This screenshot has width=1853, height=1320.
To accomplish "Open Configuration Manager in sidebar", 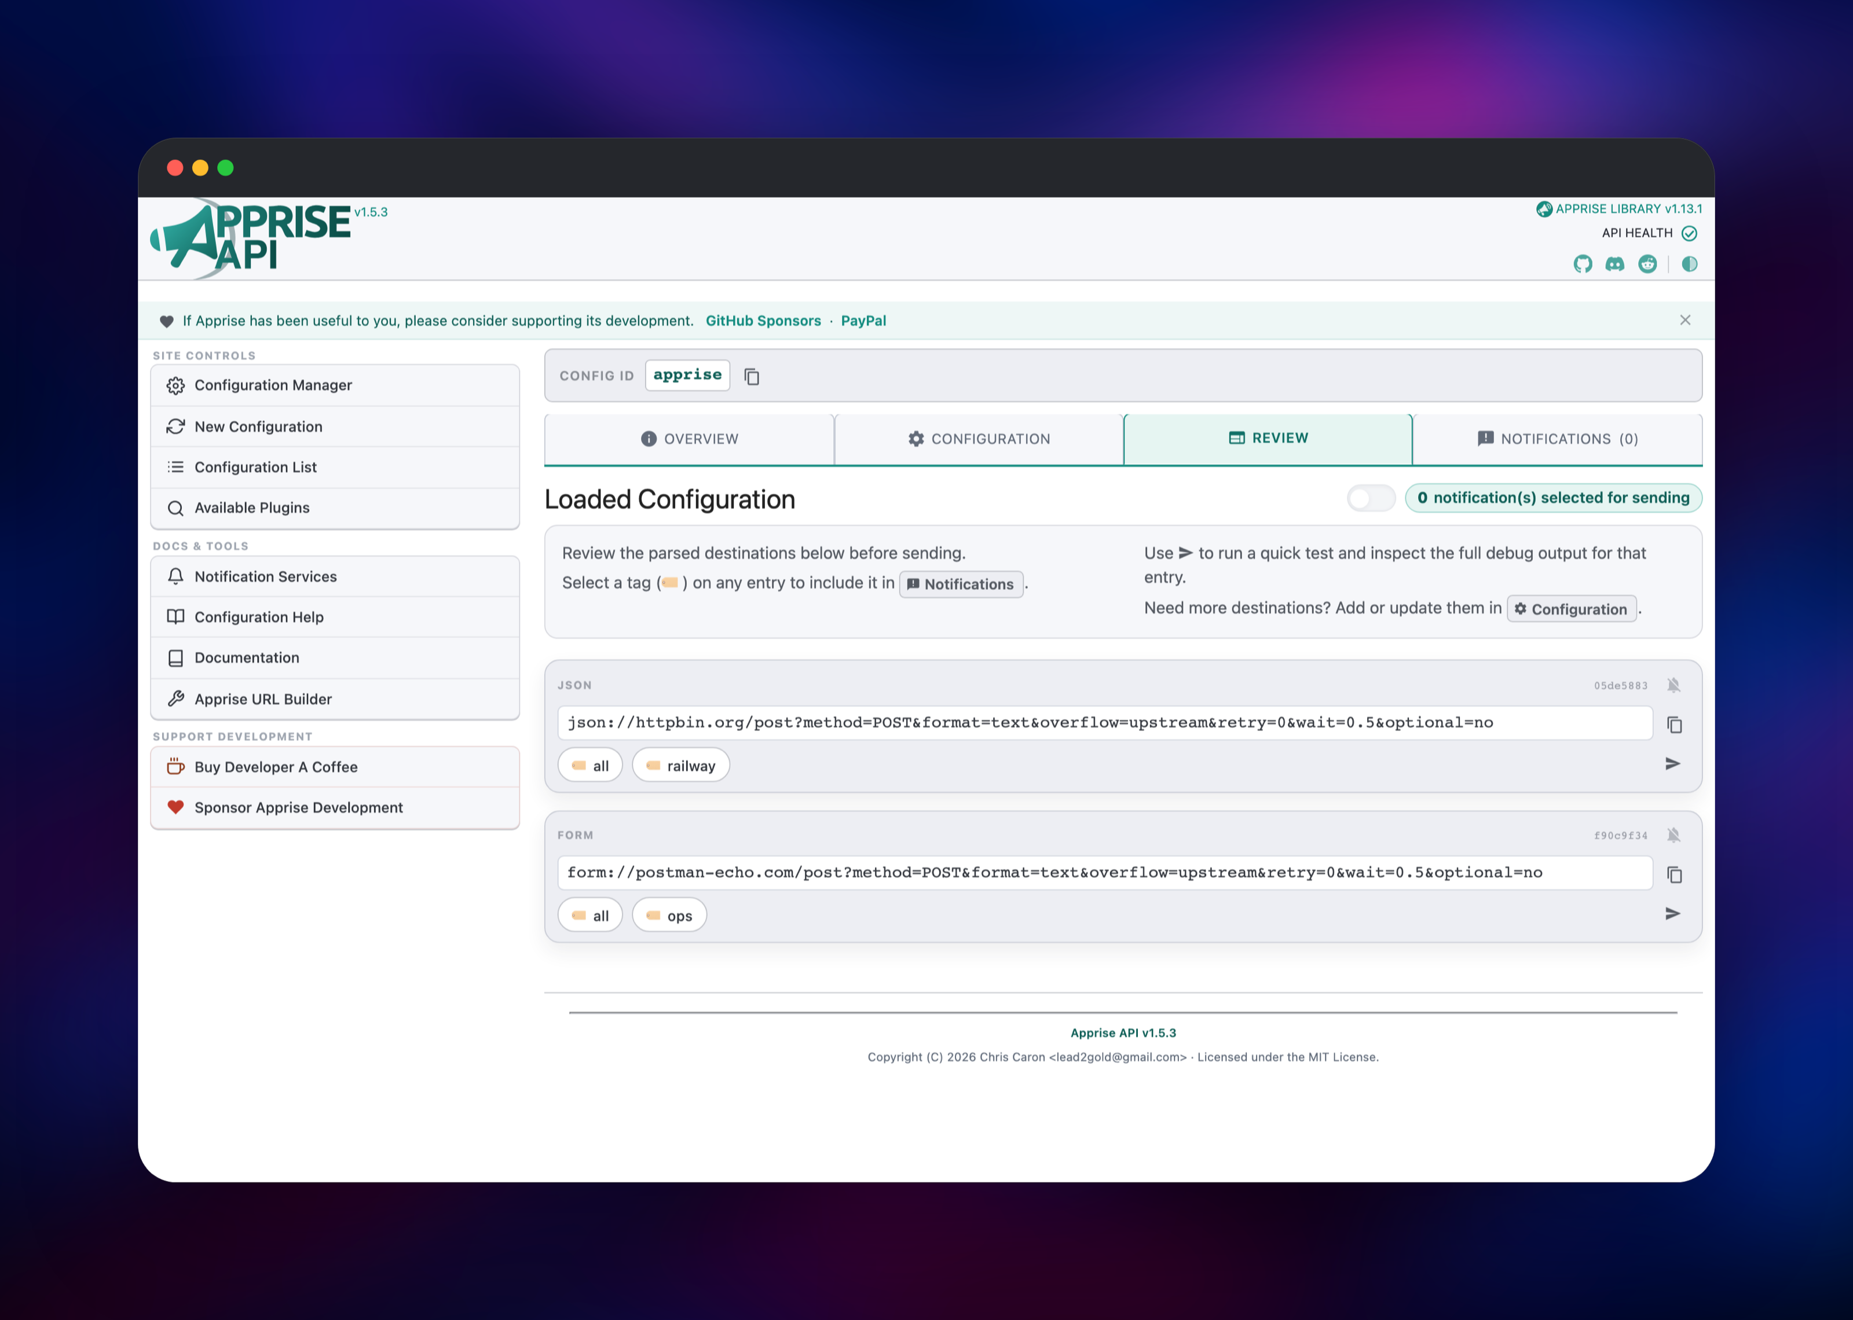I will pos(335,385).
